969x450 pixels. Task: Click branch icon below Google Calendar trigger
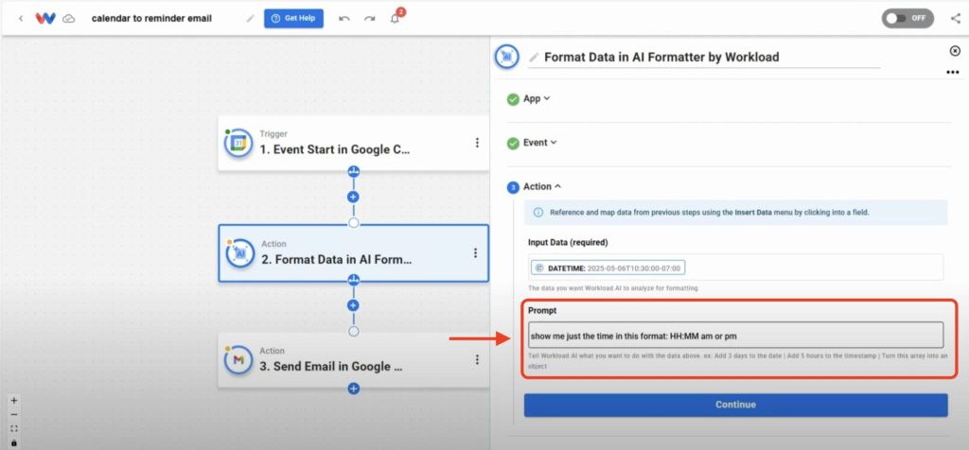coord(354,172)
